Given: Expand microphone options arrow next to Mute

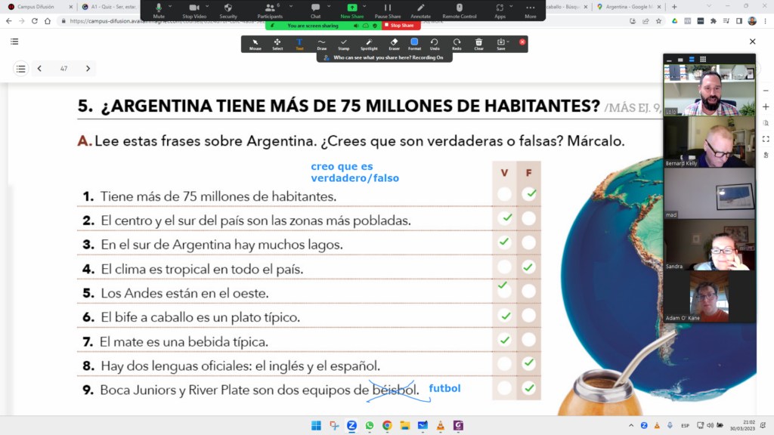Looking at the screenshot, I should 170,6.
